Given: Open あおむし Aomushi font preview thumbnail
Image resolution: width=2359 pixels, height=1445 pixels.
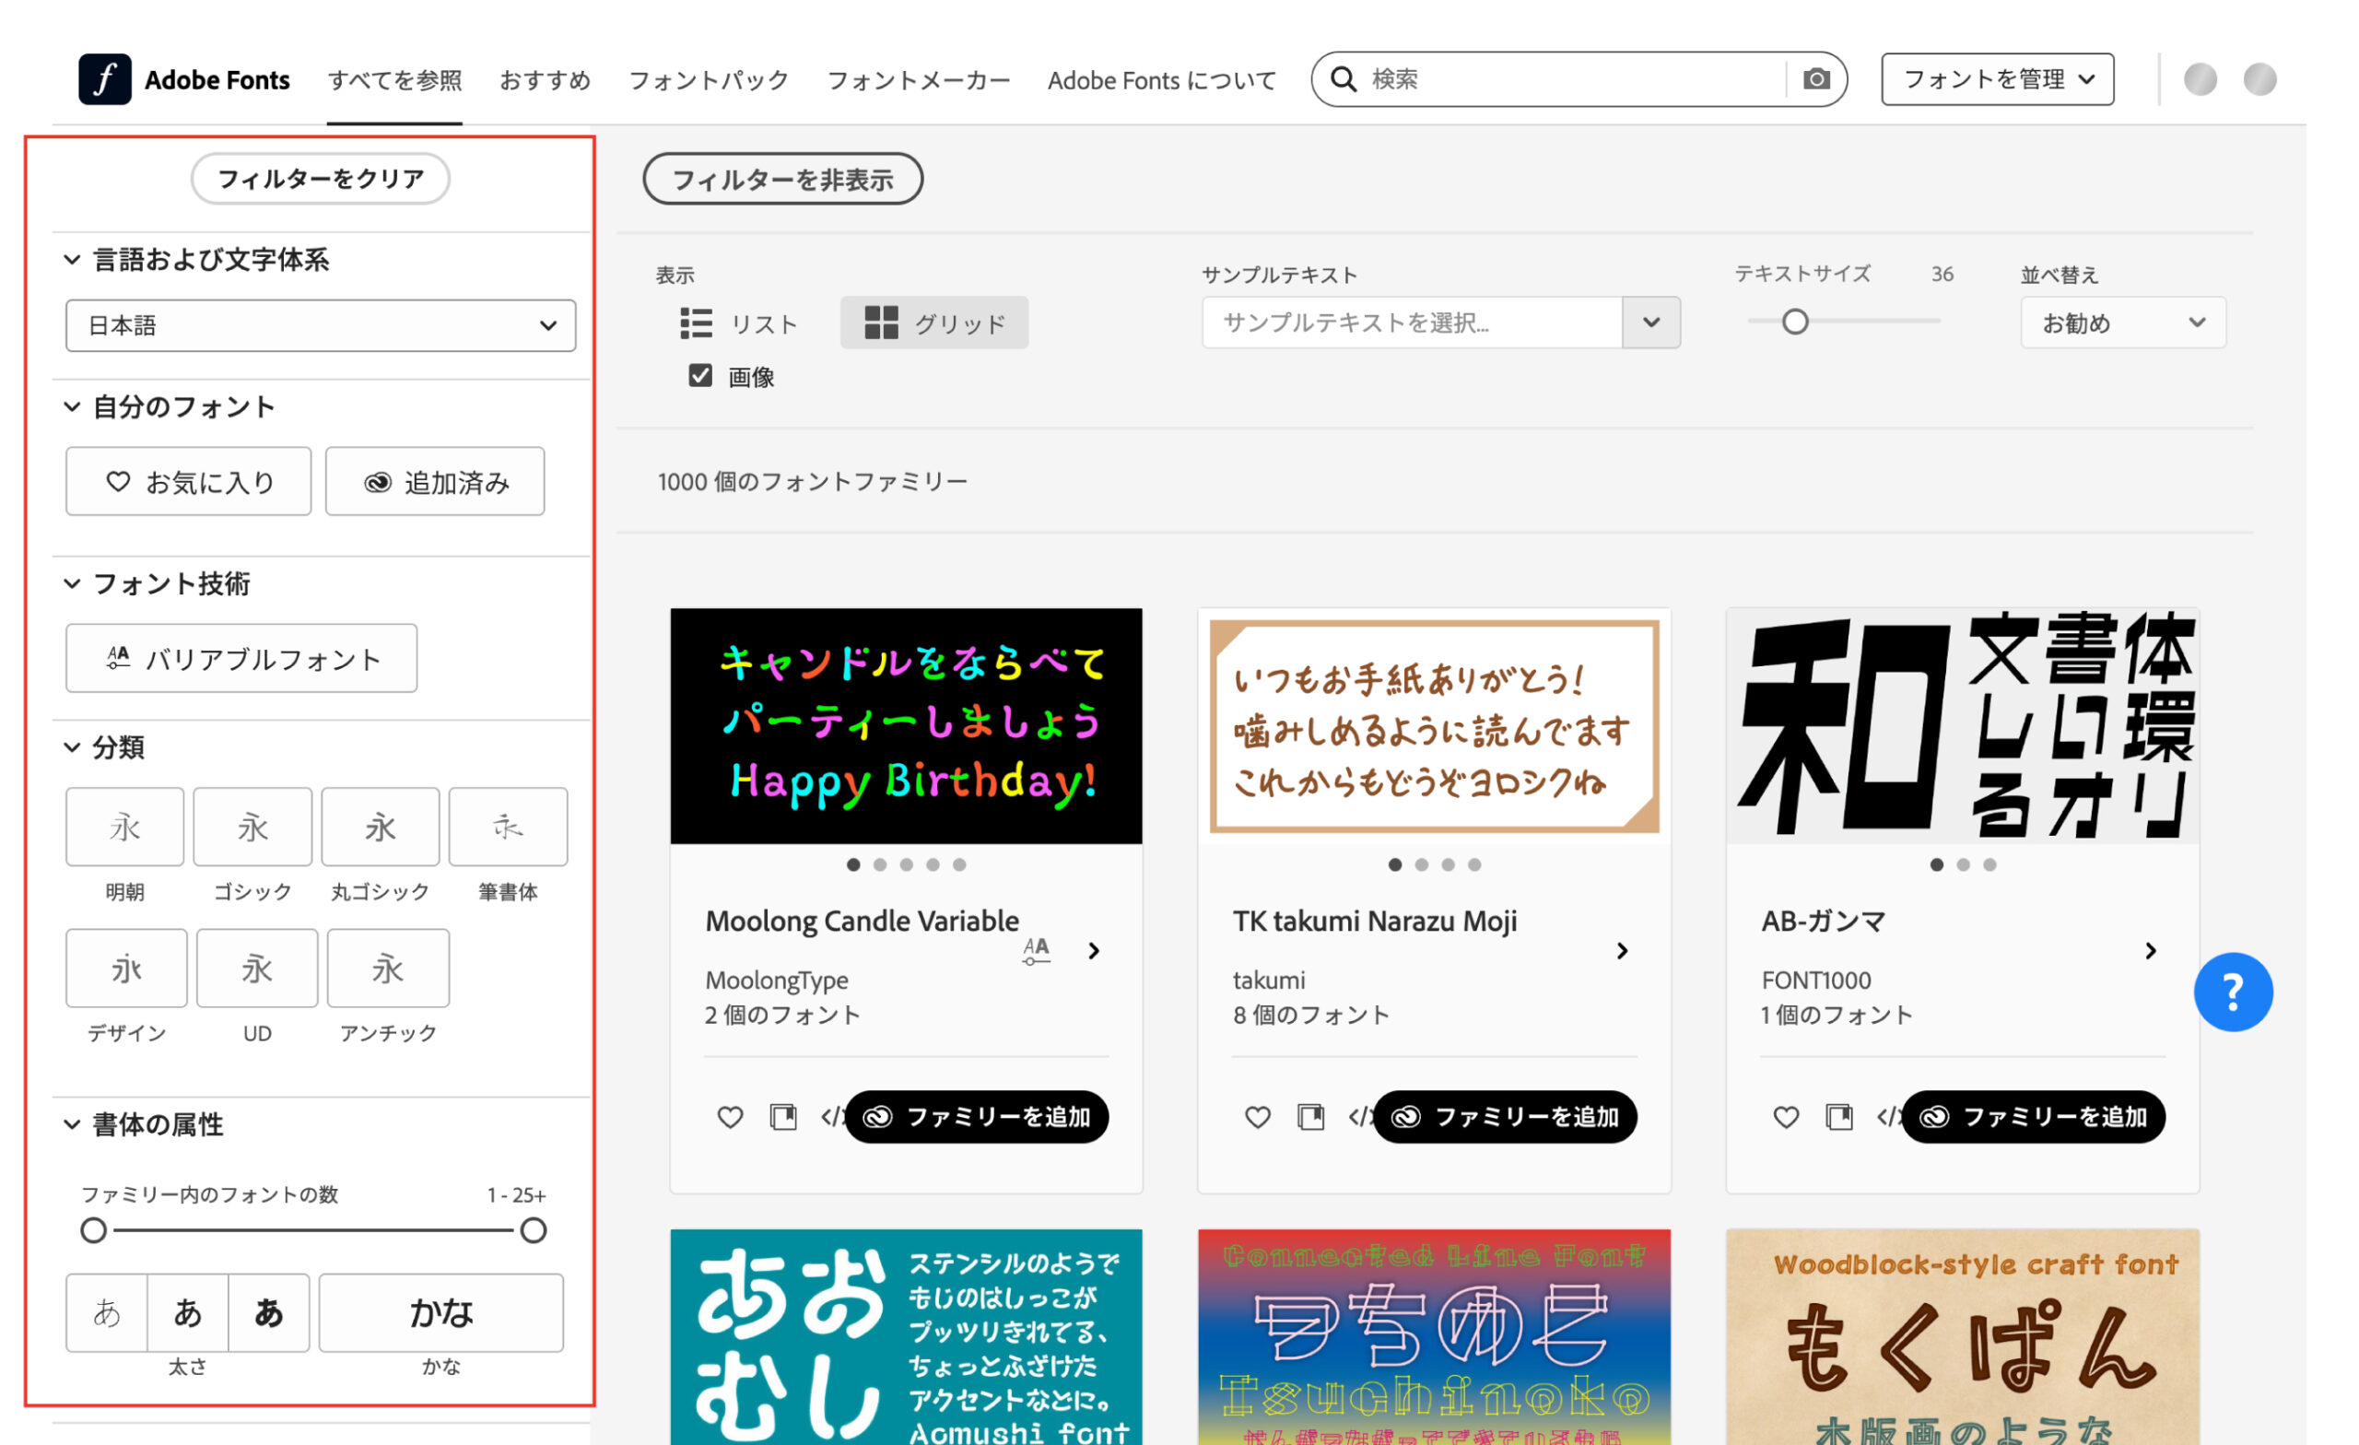Looking at the screenshot, I should [906, 1337].
